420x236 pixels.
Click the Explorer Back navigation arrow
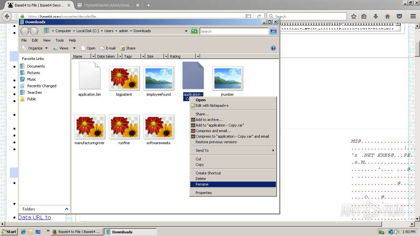pyautogui.click(x=25, y=31)
